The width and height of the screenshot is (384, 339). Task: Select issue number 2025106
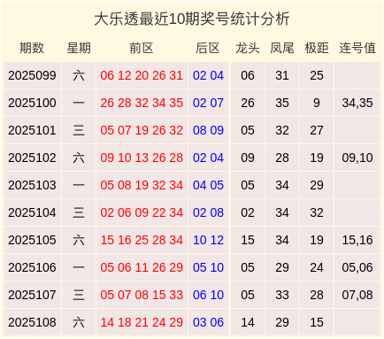click(x=32, y=267)
